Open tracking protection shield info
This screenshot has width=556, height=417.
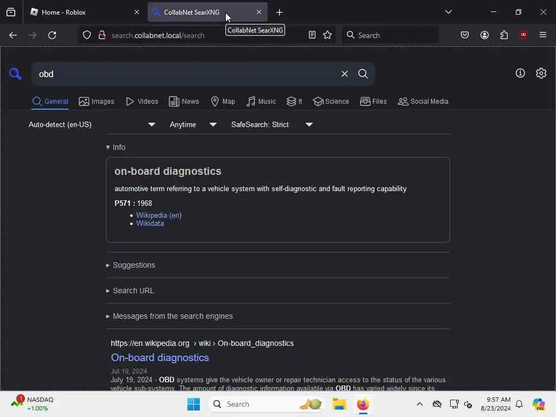(x=87, y=35)
